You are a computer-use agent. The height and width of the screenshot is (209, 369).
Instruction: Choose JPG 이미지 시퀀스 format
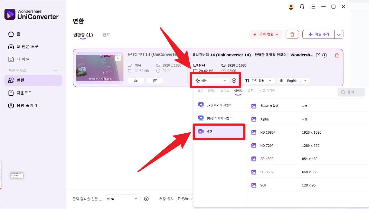[219, 105]
